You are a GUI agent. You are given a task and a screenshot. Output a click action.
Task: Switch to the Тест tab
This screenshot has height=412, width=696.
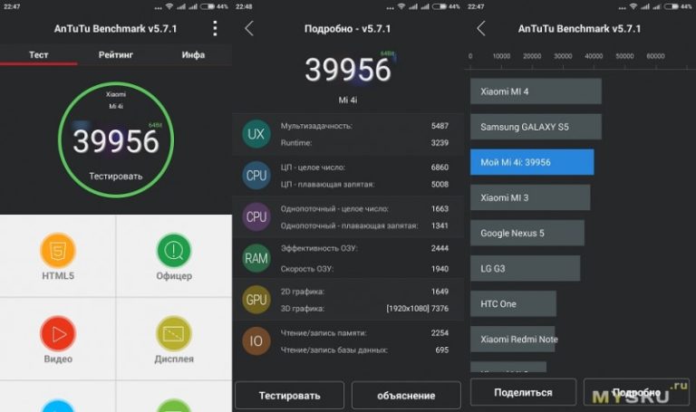click(38, 54)
